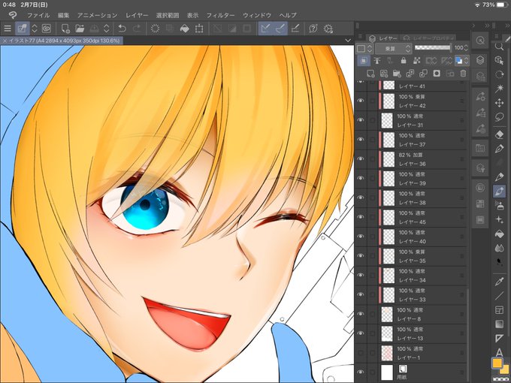
Task: Hide layer レイヤー 45
Action: point(360,217)
